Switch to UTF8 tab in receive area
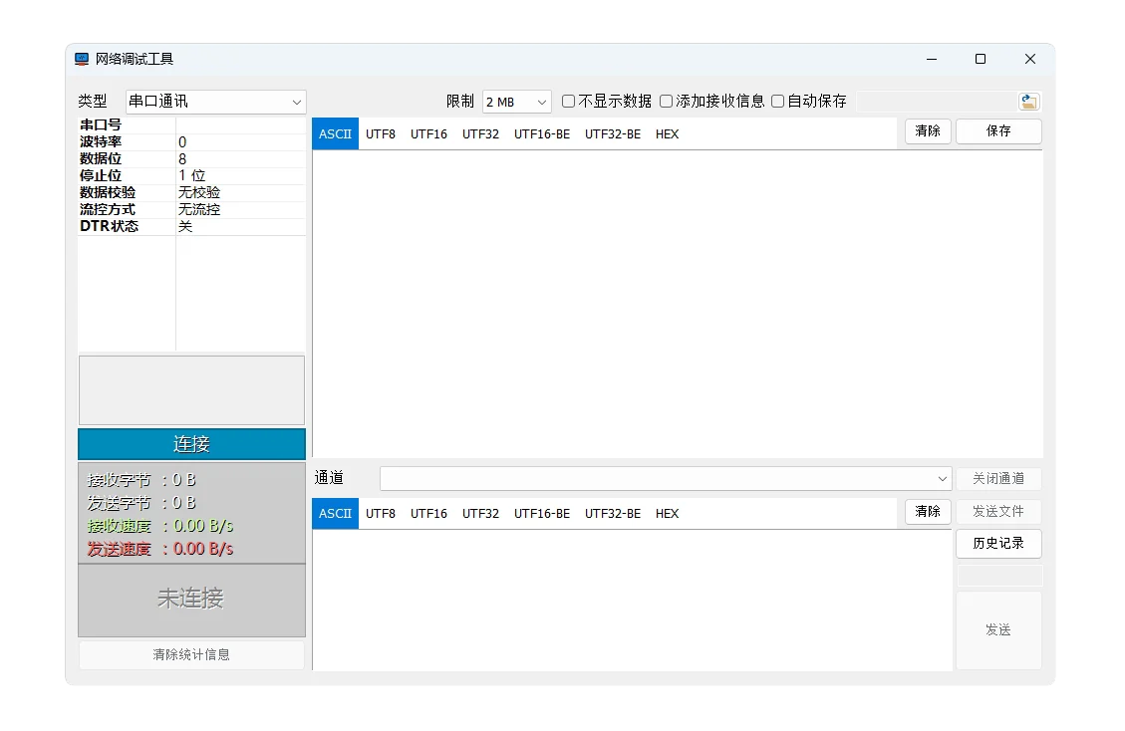Screen dimensions: 1125x731 click(x=381, y=134)
